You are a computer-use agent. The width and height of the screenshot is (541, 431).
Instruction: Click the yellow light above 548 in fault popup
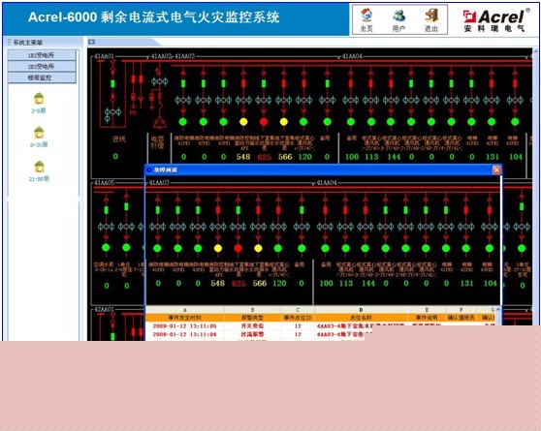[x=218, y=248]
